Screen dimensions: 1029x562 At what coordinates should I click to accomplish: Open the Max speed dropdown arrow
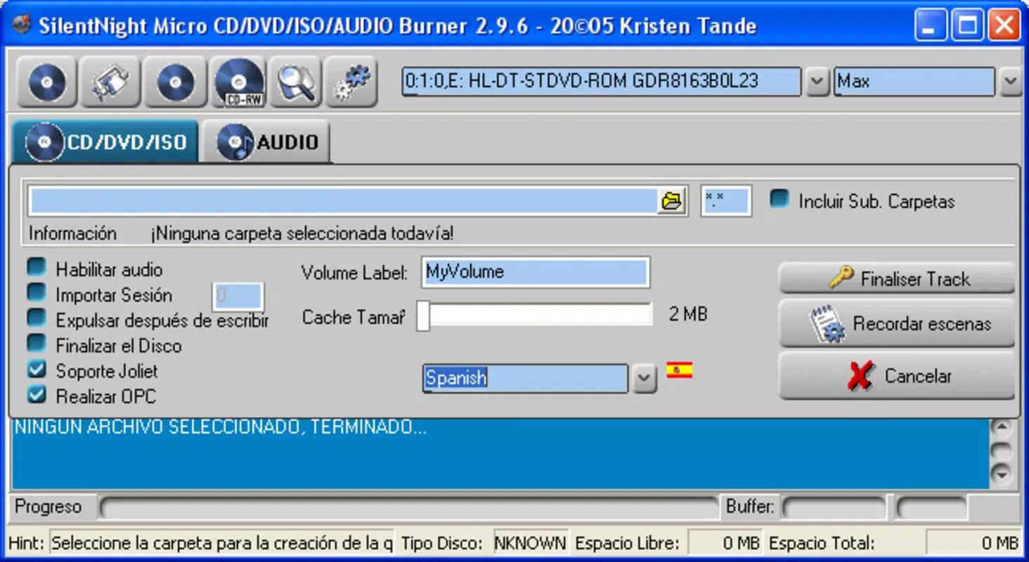(x=1011, y=82)
